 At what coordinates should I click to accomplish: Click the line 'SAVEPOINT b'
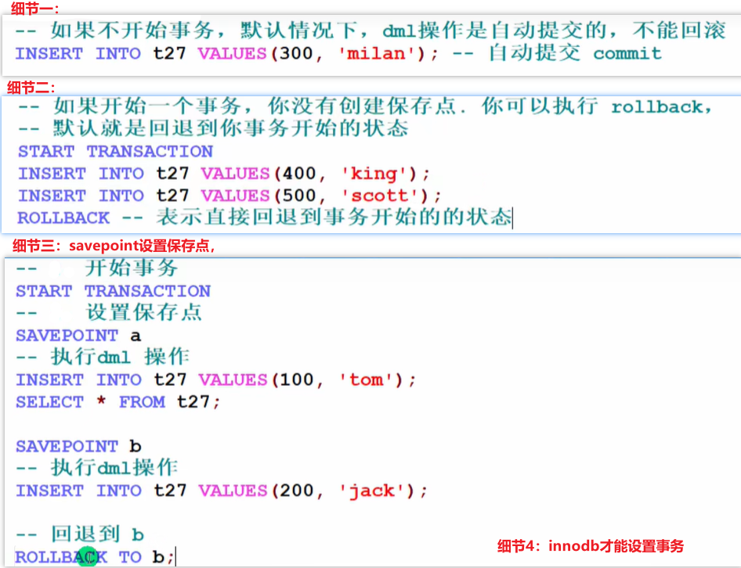pos(78,446)
